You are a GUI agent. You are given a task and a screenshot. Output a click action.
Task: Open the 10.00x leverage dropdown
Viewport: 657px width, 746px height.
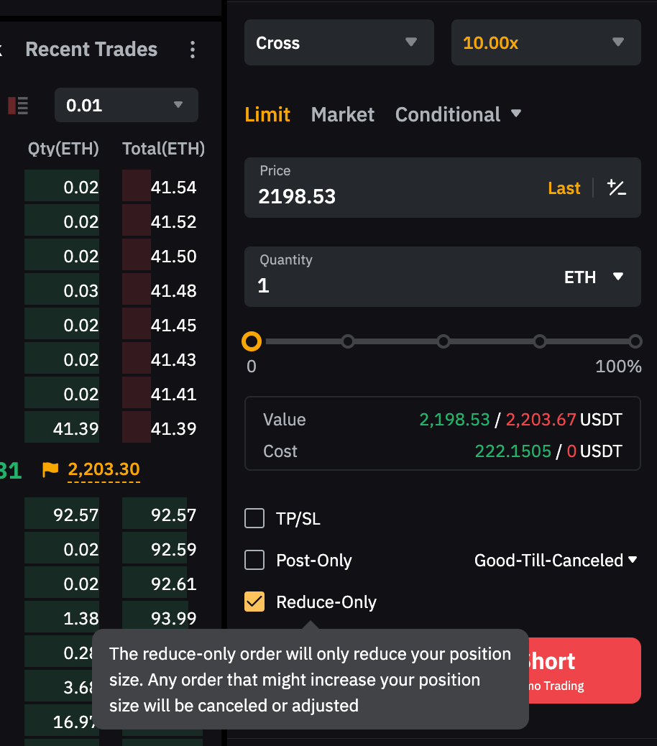coord(546,42)
